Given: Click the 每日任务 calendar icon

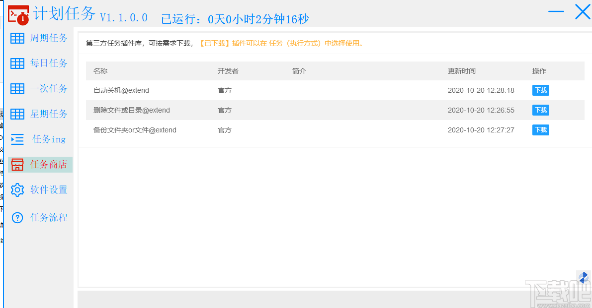Looking at the screenshot, I should 17,63.
